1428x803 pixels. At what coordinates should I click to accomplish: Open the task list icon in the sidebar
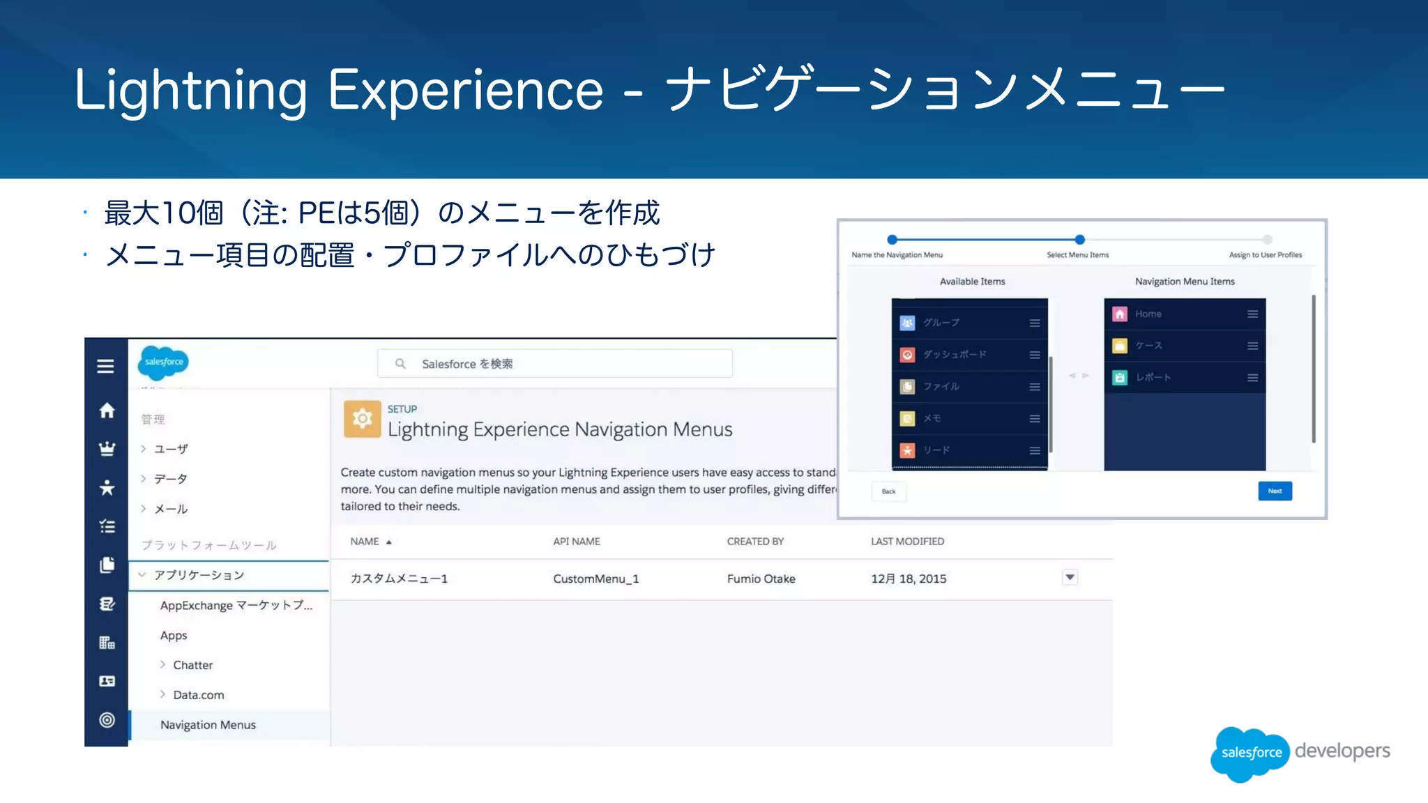coord(107,526)
